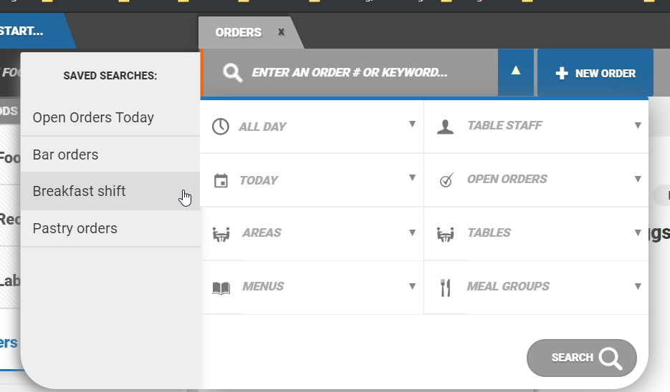Click the checkmark icon beside Open Orders
The width and height of the screenshot is (670, 392).
(x=446, y=180)
